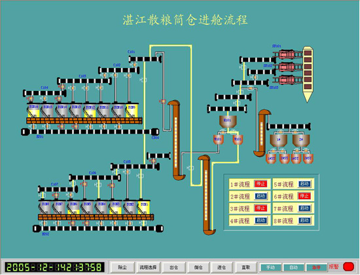Start 8#流程 with its 启动 button
The height and width of the screenshot is (275, 360).
point(304,220)
